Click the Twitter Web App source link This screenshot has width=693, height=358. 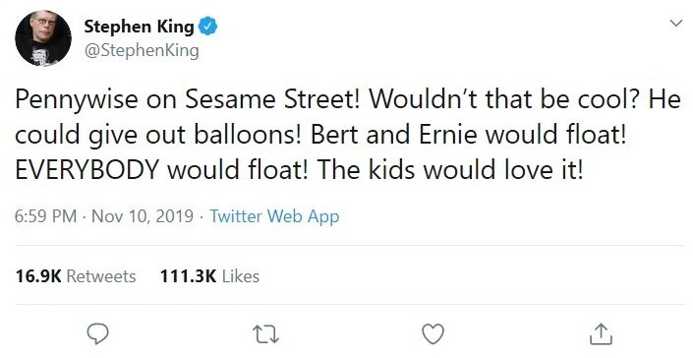pyautogui.click(x=274, y=216)
